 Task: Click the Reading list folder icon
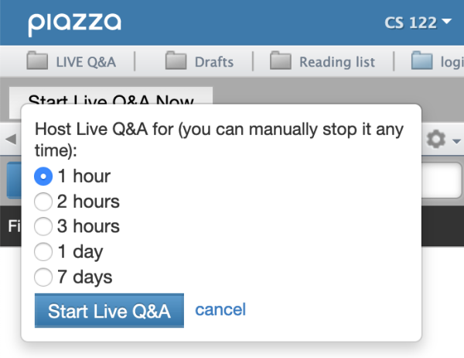[x=281, y=61]
